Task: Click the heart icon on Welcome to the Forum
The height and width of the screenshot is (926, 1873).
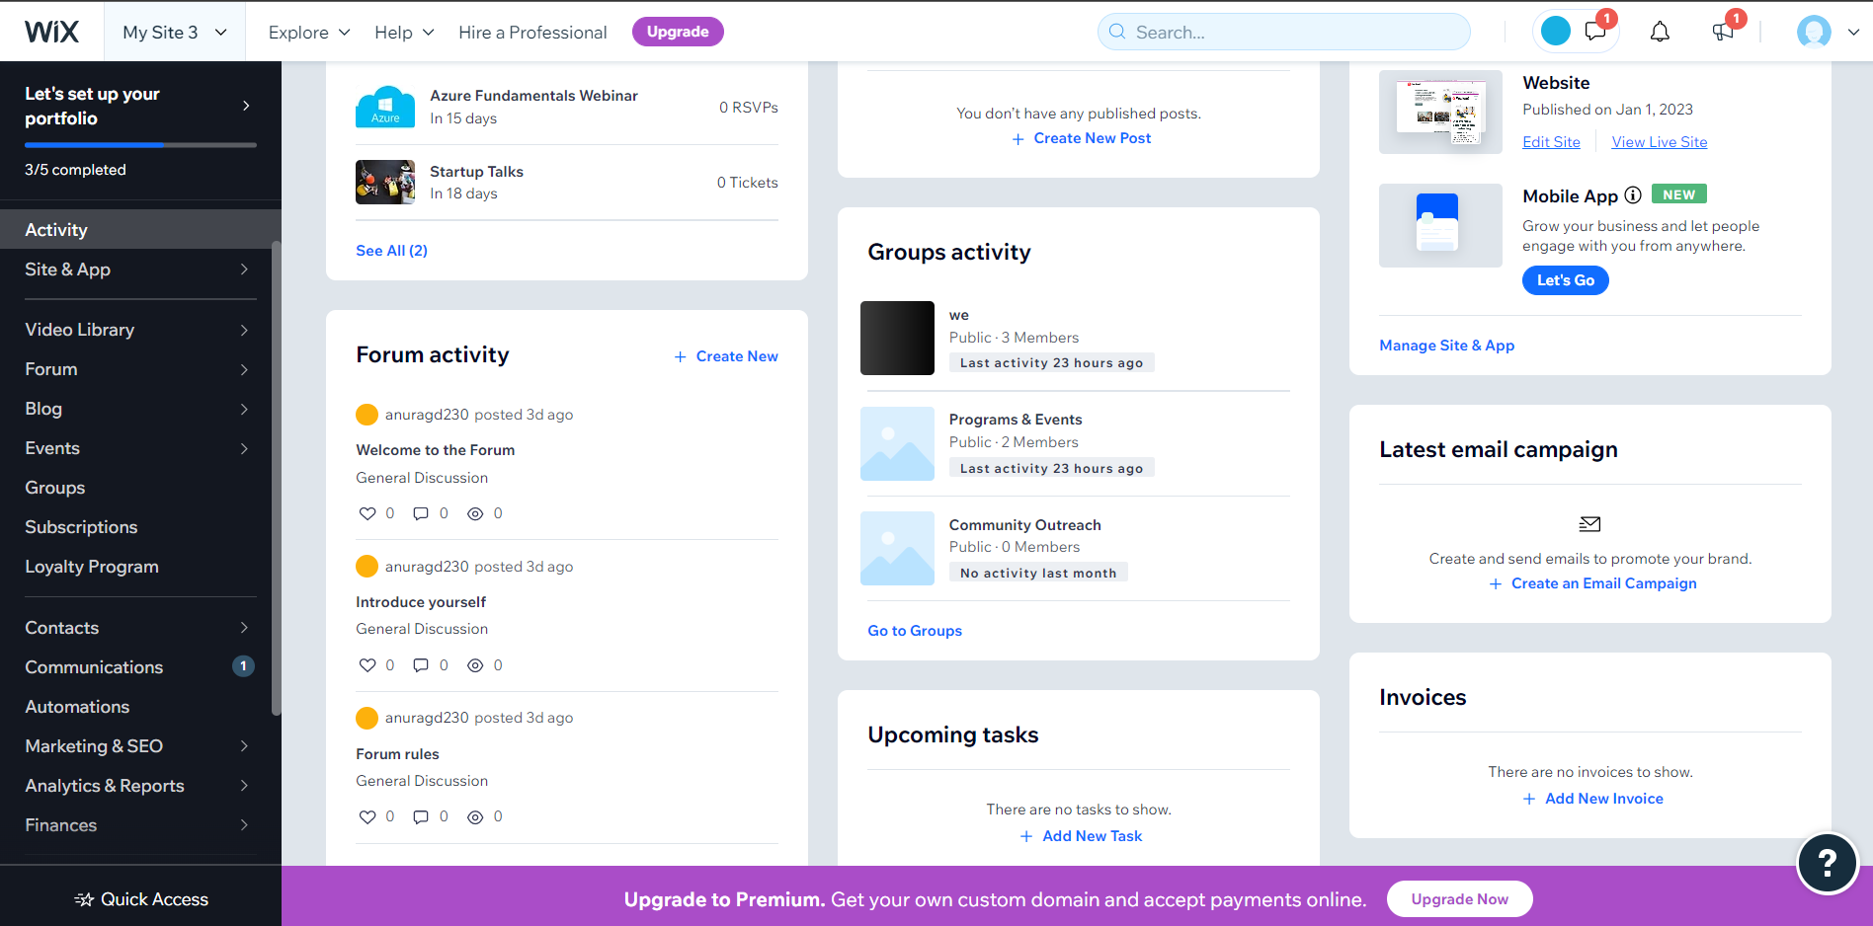Action: tap(367, 513)
